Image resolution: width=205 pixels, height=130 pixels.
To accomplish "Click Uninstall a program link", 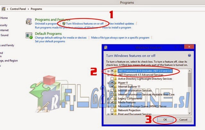I will [x=46, y=24].
